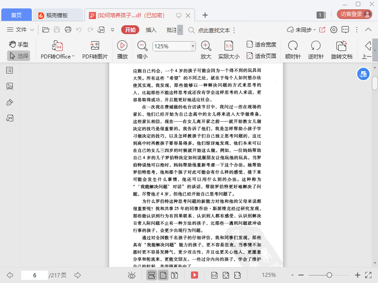Image resolution: width=378 pixels, height=283 pixels.
Task: Set view to 实际大小 actual size
Action: 229,50
